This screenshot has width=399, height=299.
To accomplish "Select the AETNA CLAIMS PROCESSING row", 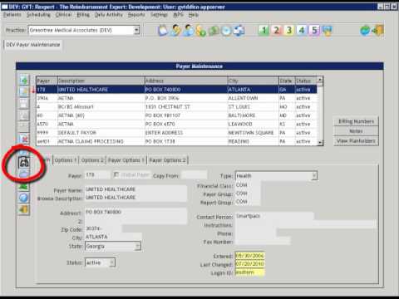I will [176, 141].
